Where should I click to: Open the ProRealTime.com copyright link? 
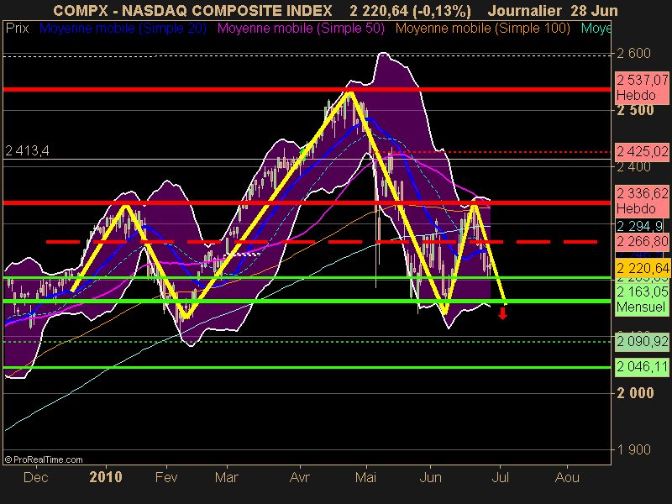click(x=44, y=459)
